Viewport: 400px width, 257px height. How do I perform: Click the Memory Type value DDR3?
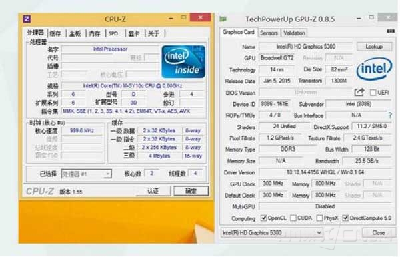click(288, 149)
